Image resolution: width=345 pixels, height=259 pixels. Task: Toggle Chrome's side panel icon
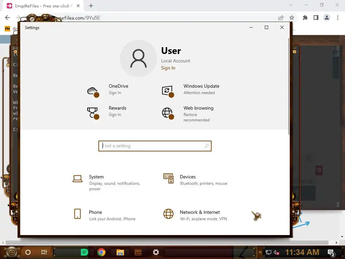316,18
